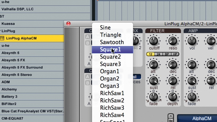This screenshot has height=122, width=217.
Task: Choose Organ2 waveform
Action: tap(112, 79)
